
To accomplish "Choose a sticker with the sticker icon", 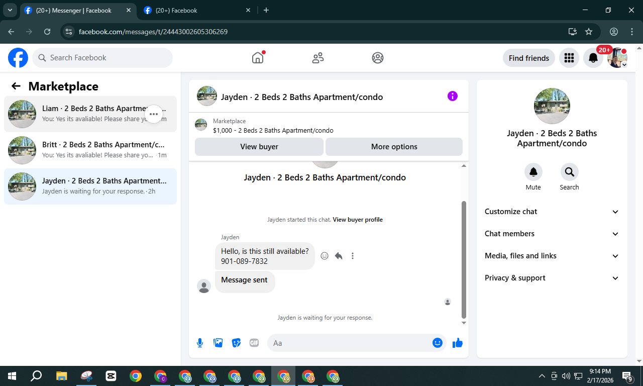I will (x=236, y=343).
